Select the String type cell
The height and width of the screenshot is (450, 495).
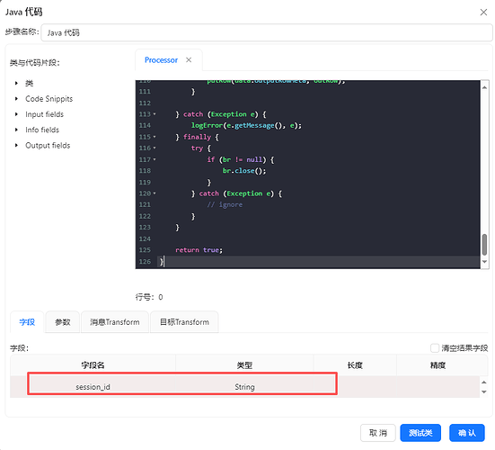coord(244,387)
